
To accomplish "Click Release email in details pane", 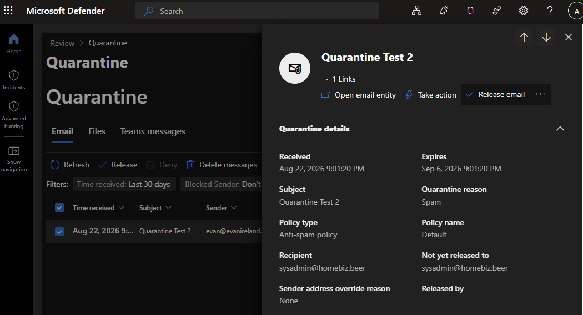I will coord(495,94).
